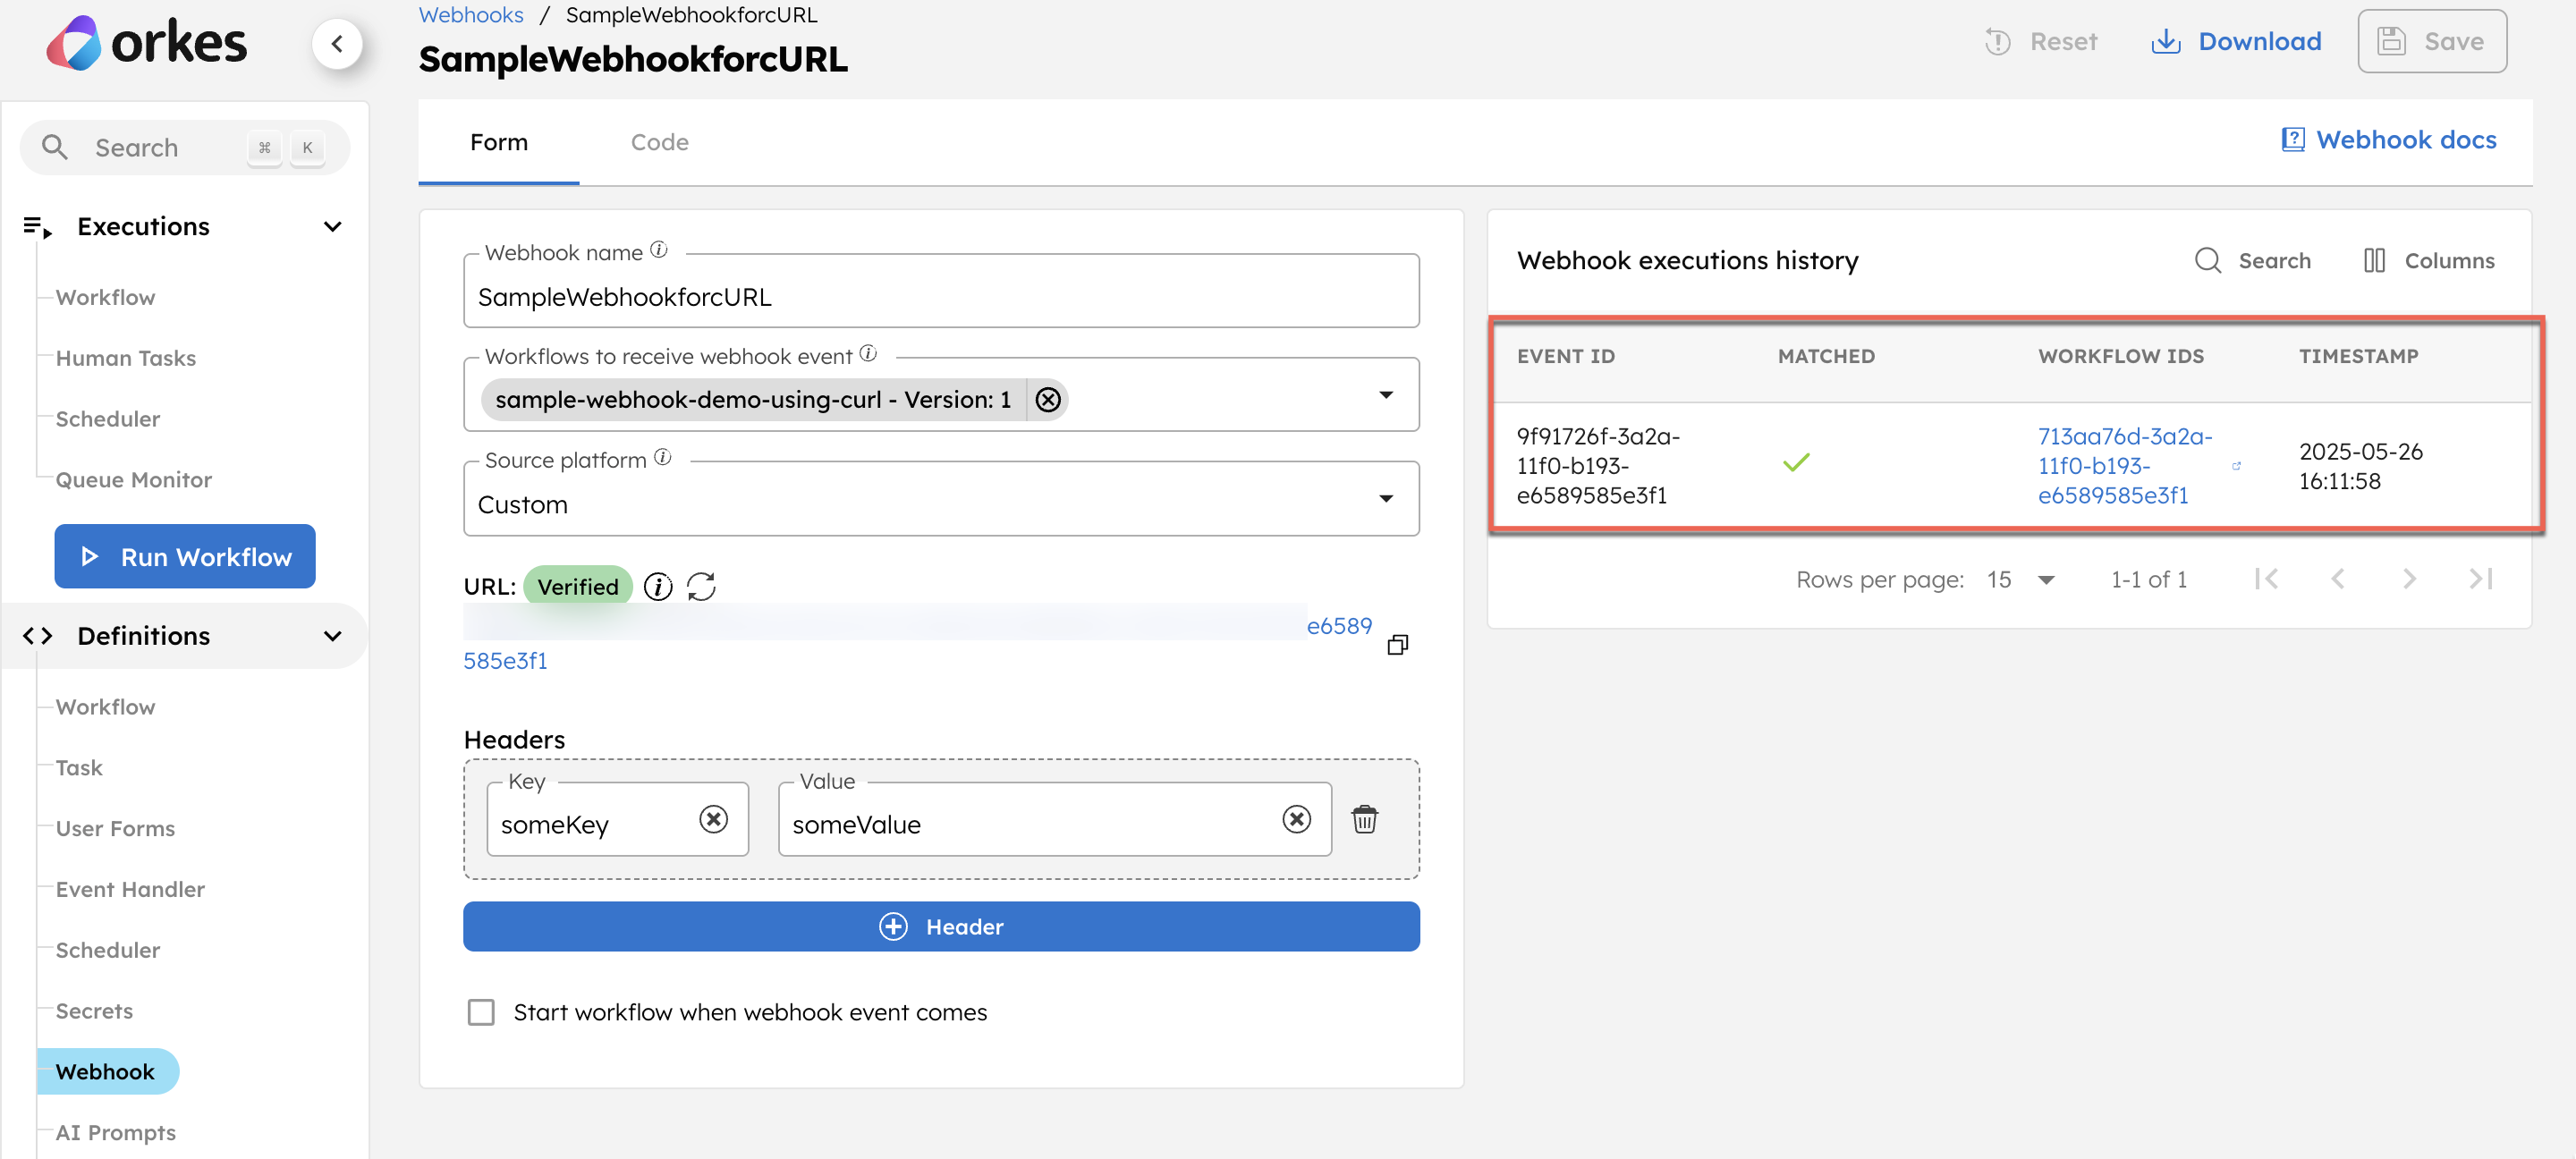Clear the someKey header key field
Viewport: 2576px width, 1159px height.
point(713,820)
